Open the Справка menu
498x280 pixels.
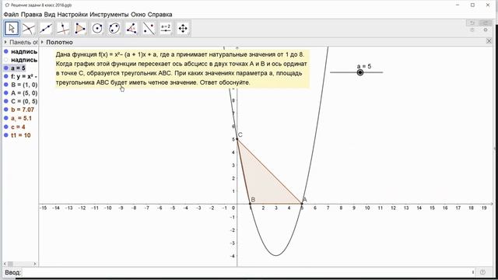point(160,15)
